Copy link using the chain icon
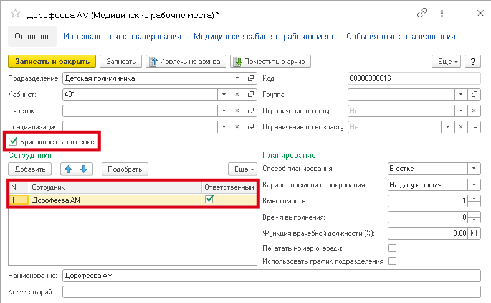 point(422,13)
